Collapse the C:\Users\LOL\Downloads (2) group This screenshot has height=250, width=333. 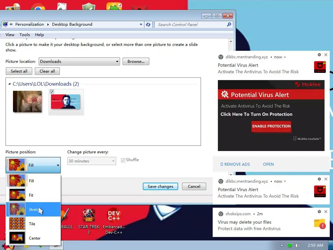[9, 84]
